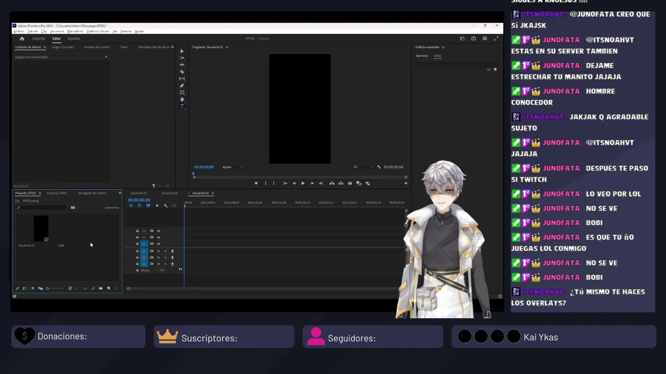
Task: Select the Ripple Edit tool
Action: coord(182,65)
